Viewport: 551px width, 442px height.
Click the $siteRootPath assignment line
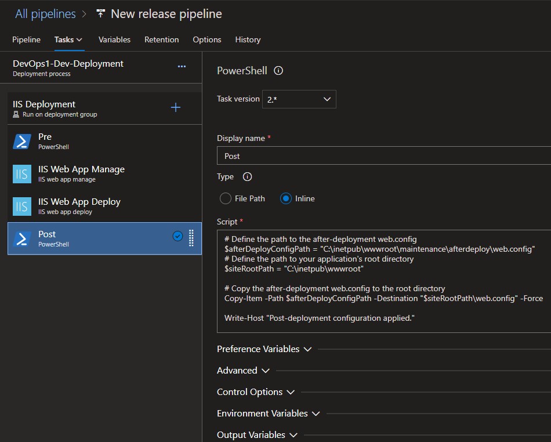(x=294, y=269)
